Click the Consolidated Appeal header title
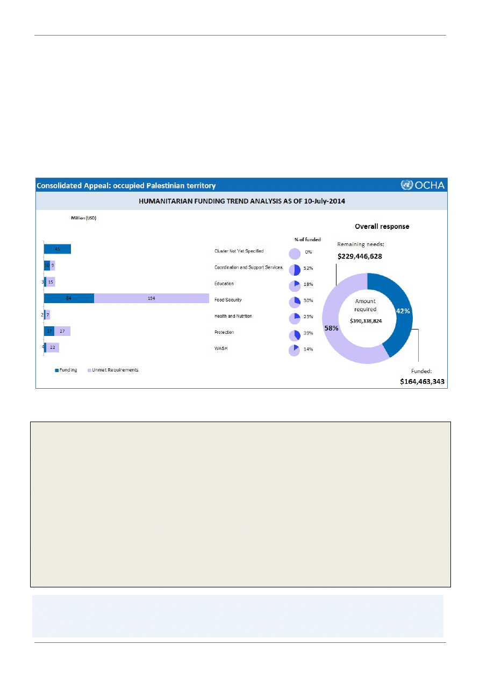This screenshot has width=480, height=680. (126, 186)
